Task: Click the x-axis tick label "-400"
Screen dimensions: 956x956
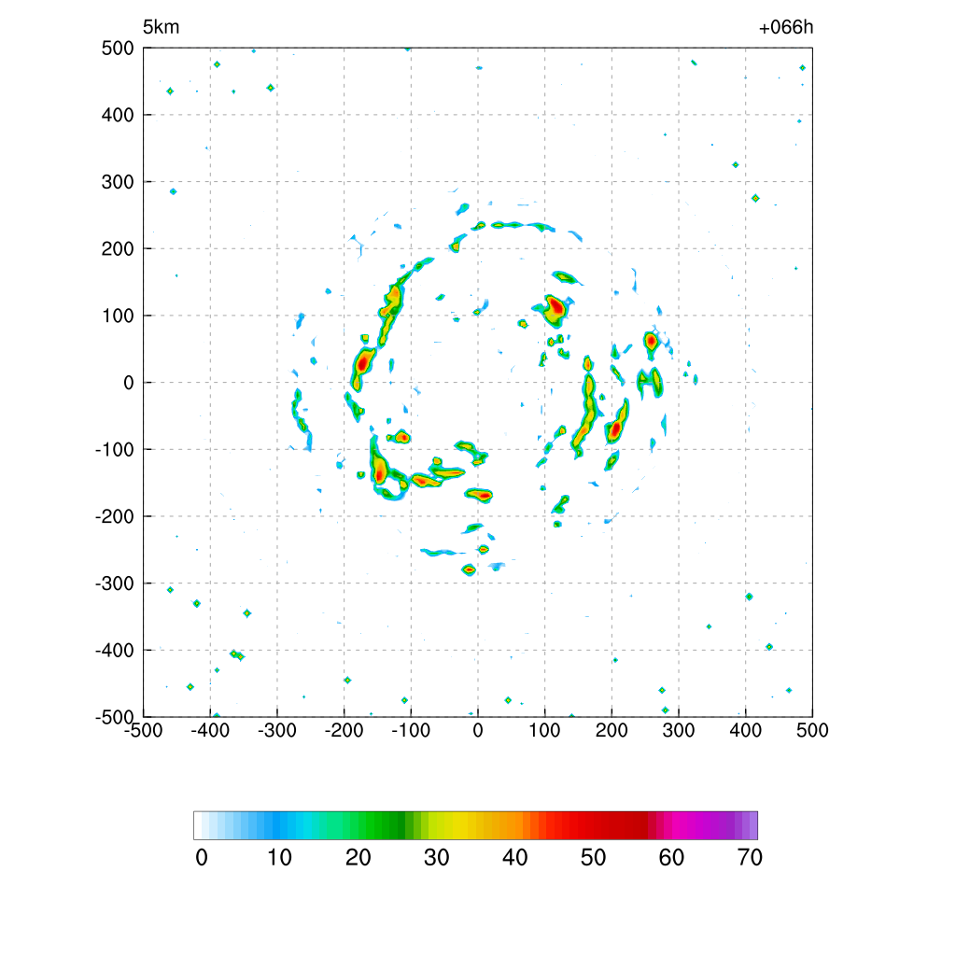Action: (210, 730)
